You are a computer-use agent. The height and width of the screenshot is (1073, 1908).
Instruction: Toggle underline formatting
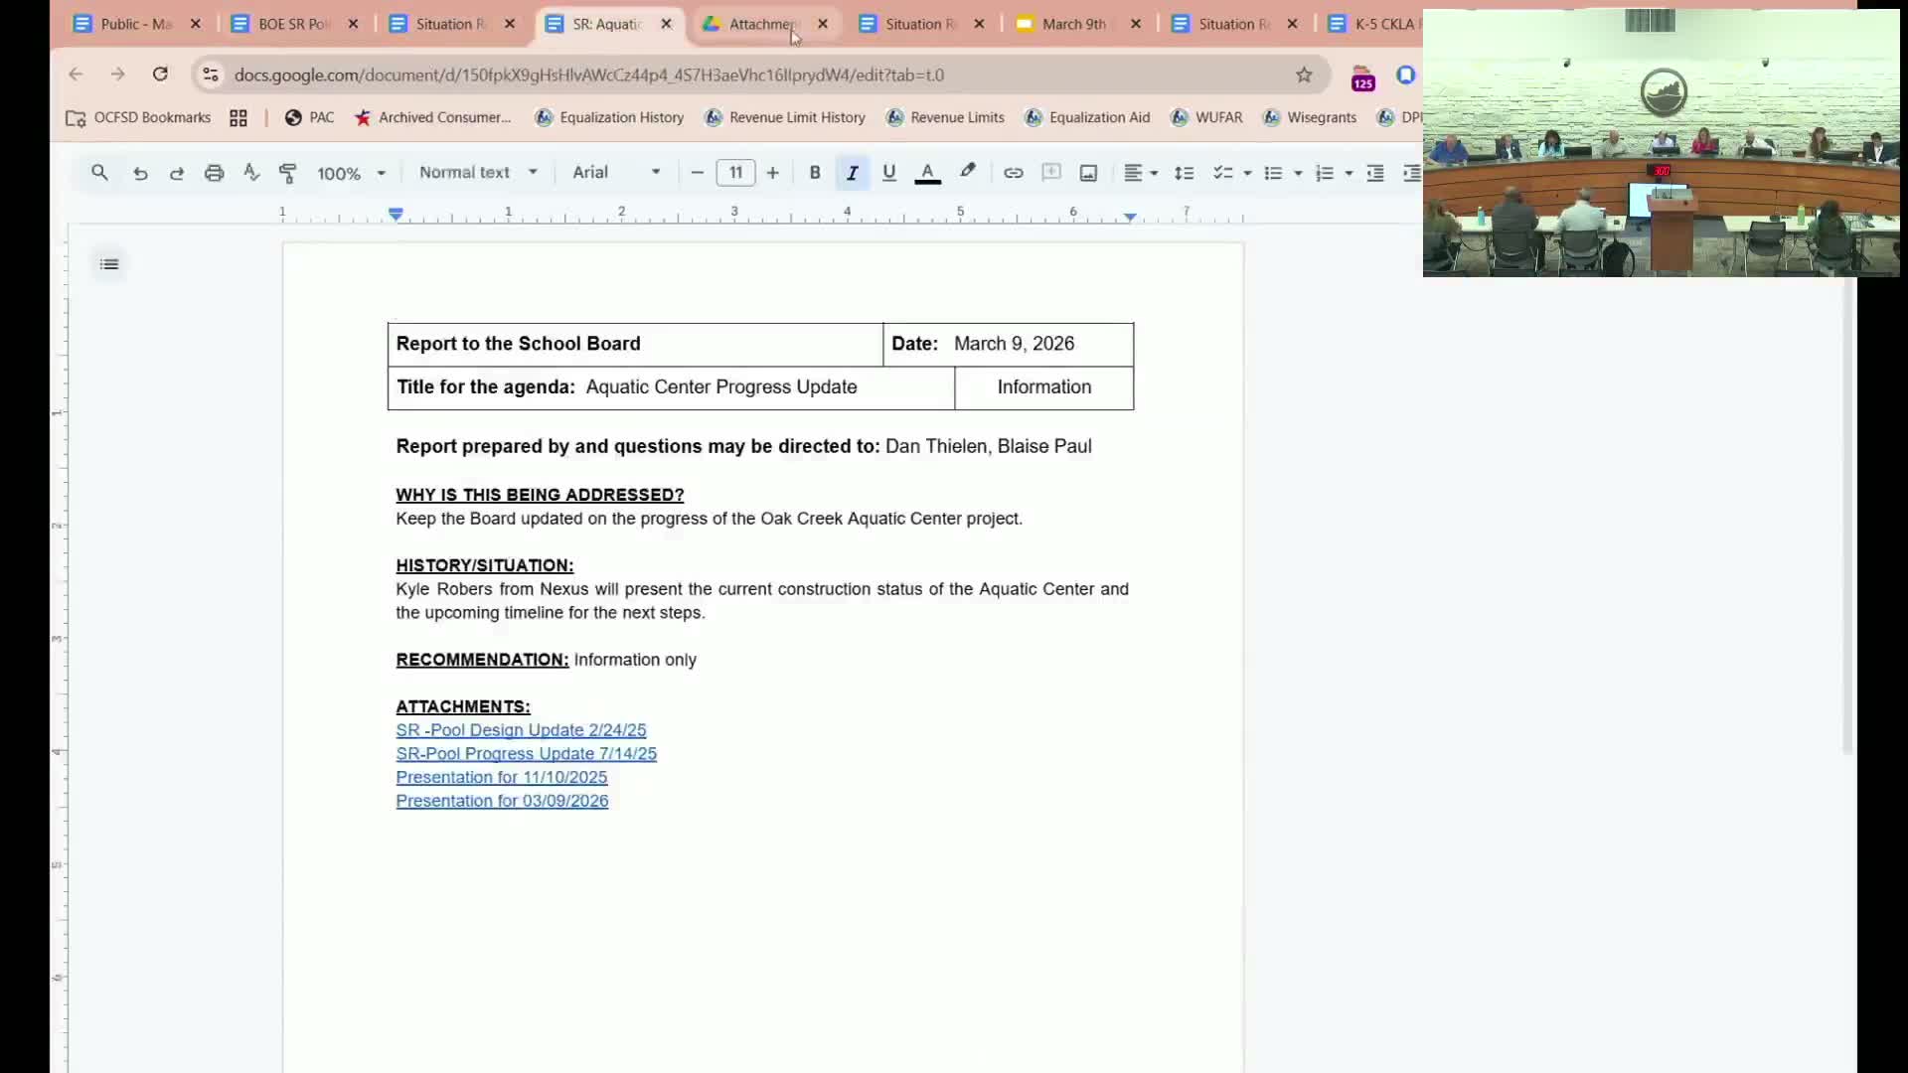click(888, 173)
